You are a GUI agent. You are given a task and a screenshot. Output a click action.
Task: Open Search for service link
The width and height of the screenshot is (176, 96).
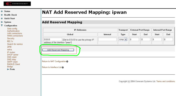click(15, 44)
